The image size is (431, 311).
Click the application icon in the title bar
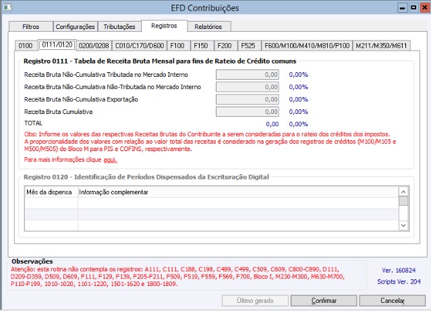pos(7,7)
